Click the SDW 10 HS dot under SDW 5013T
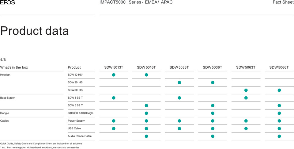 (114, 75)
